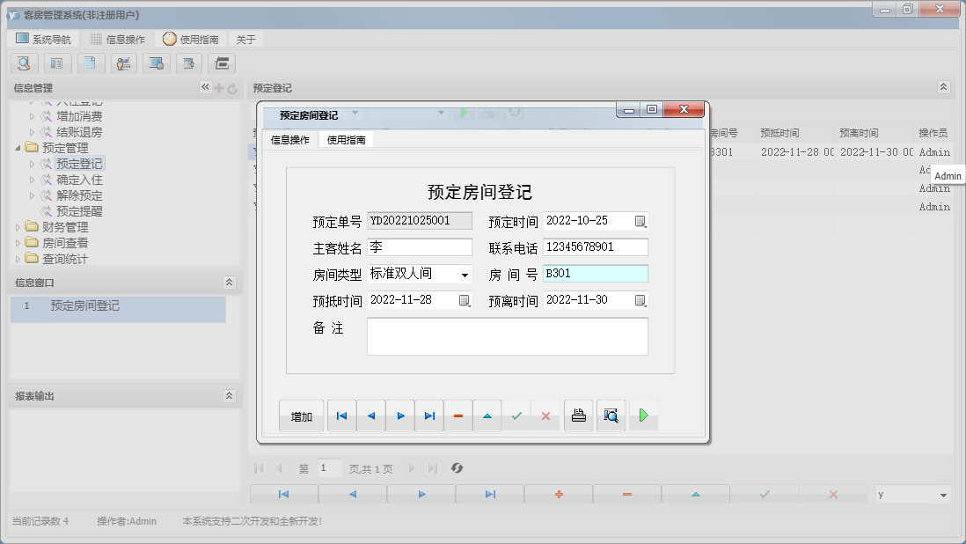Click the blue document icon in toolbar

[x=91, y=63]
